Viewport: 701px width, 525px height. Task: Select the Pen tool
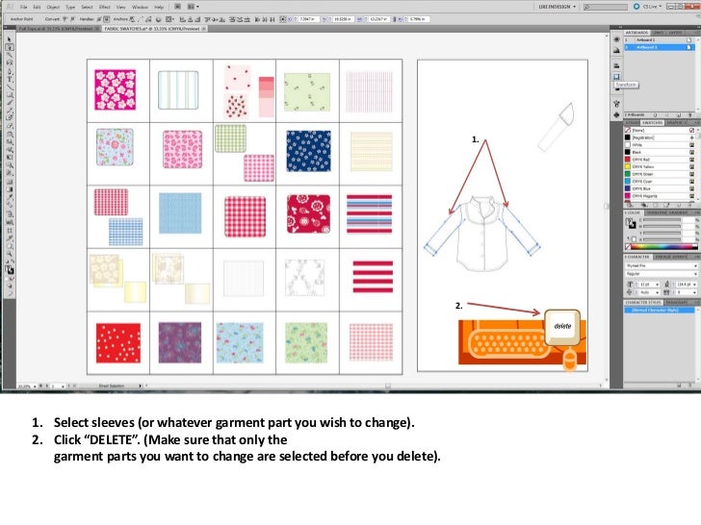(x=10, y=71)
